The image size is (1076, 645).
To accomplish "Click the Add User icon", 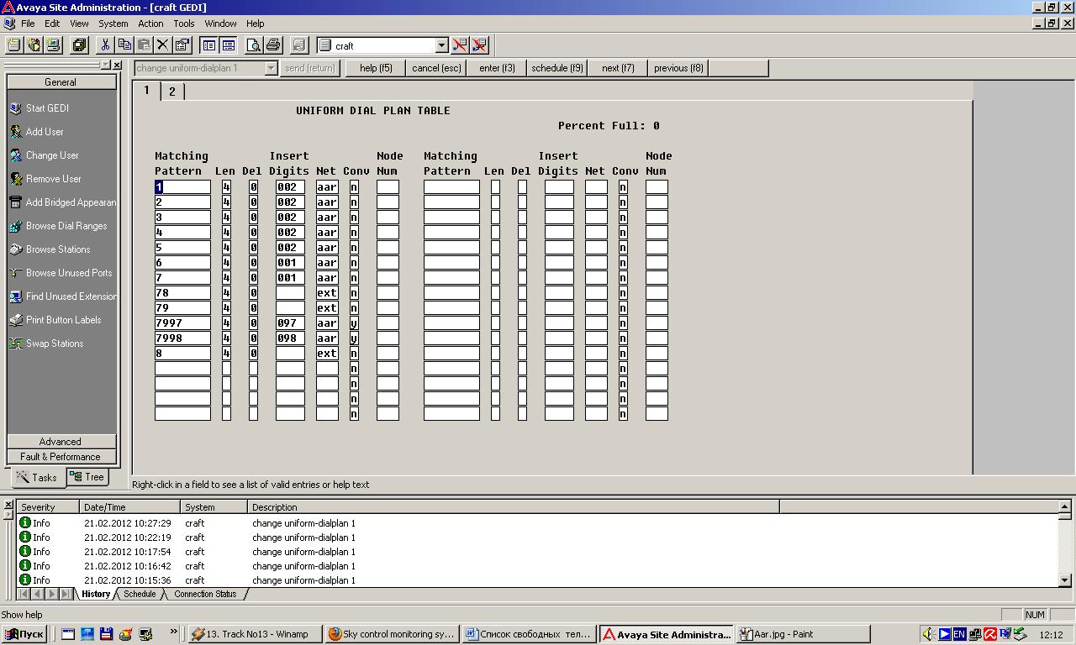I will pyautogui.click(x=16, y=132).
